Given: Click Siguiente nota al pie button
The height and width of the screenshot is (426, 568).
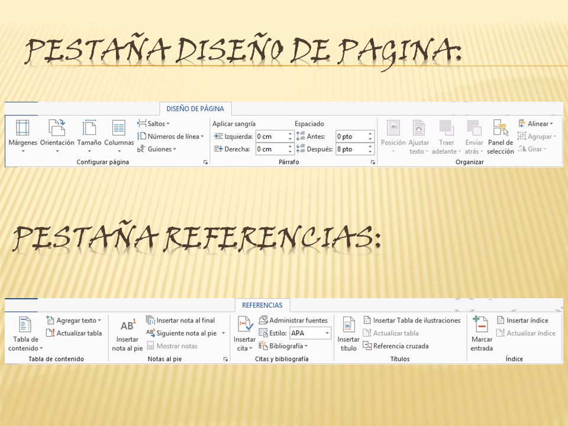Looking at the screenshot, I should pyautogui.click(x=182, y=333).
